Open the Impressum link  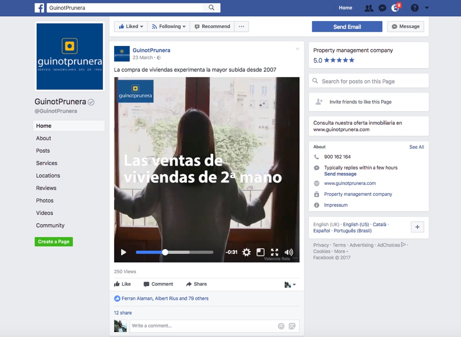click(x=336, y=205)
